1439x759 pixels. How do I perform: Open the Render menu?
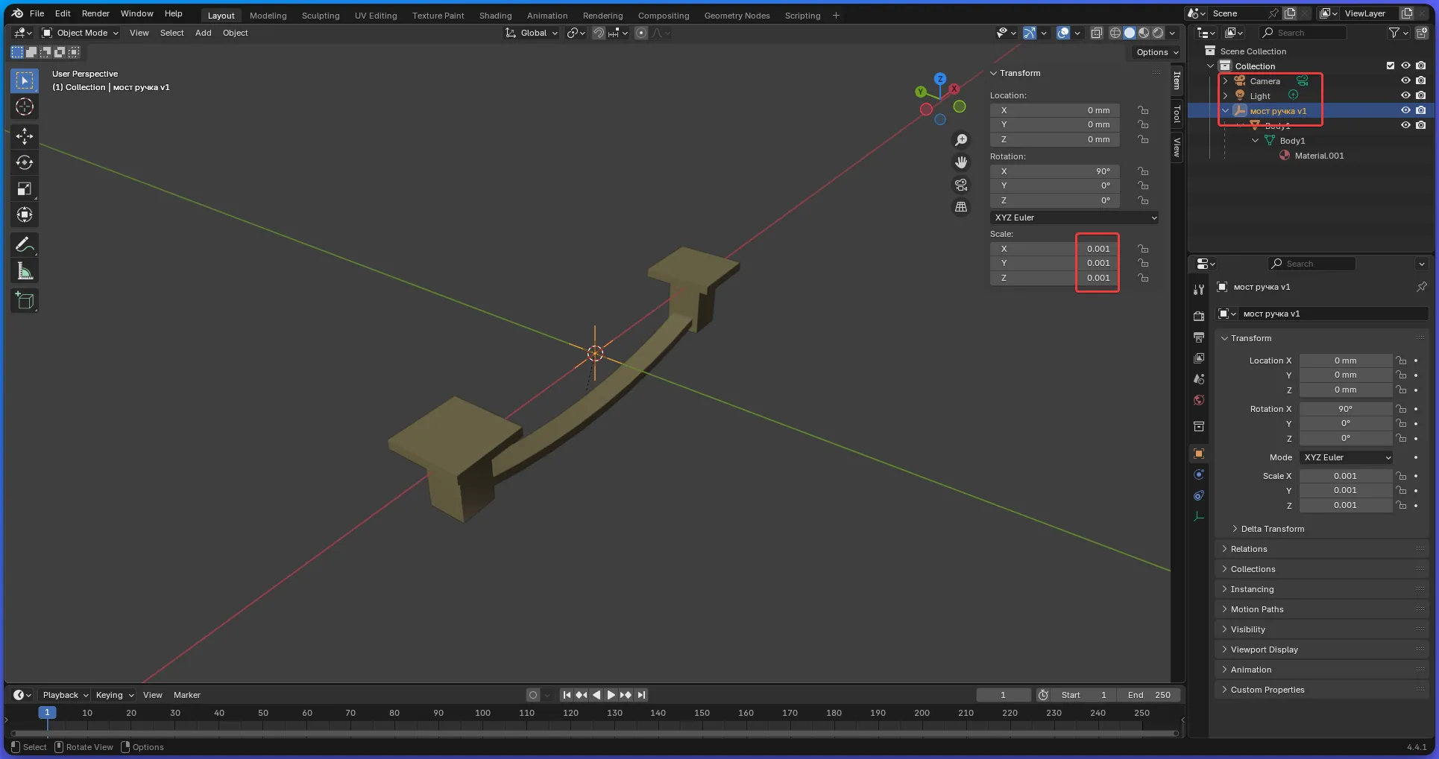[95, 13]
